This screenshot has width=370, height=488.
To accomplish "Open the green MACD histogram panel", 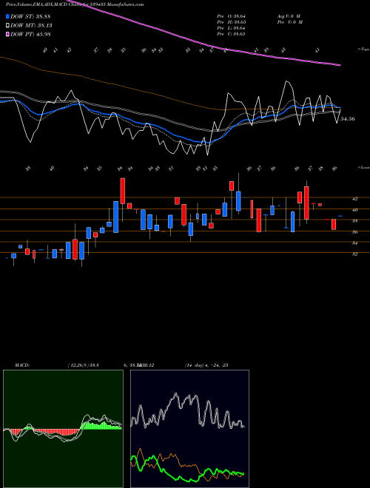I will click(63, 429).
